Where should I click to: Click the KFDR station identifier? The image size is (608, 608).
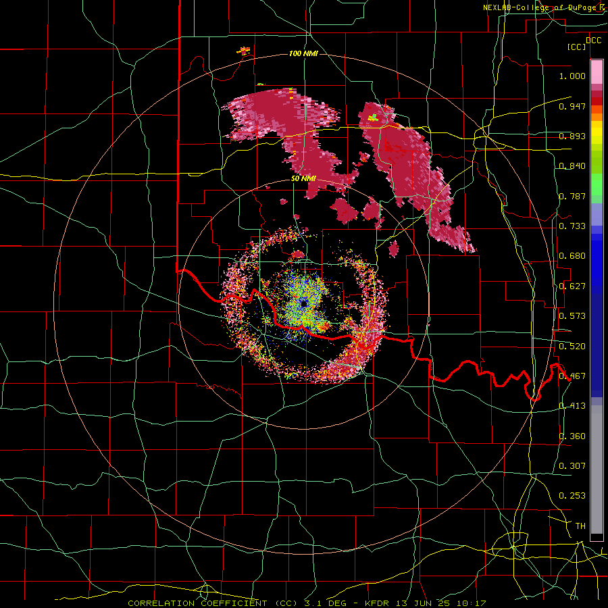tap(377, 603)
